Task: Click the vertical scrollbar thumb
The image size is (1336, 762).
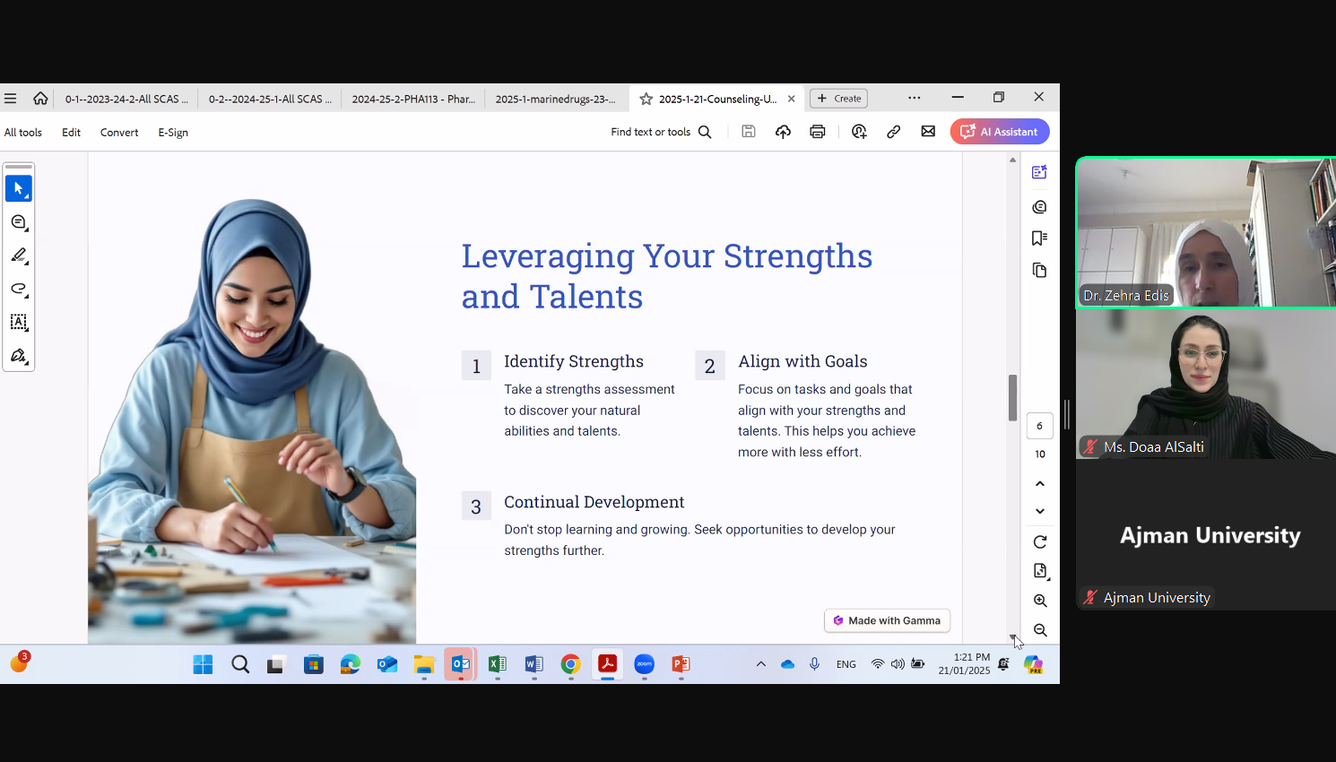Action: point(1012,398)
